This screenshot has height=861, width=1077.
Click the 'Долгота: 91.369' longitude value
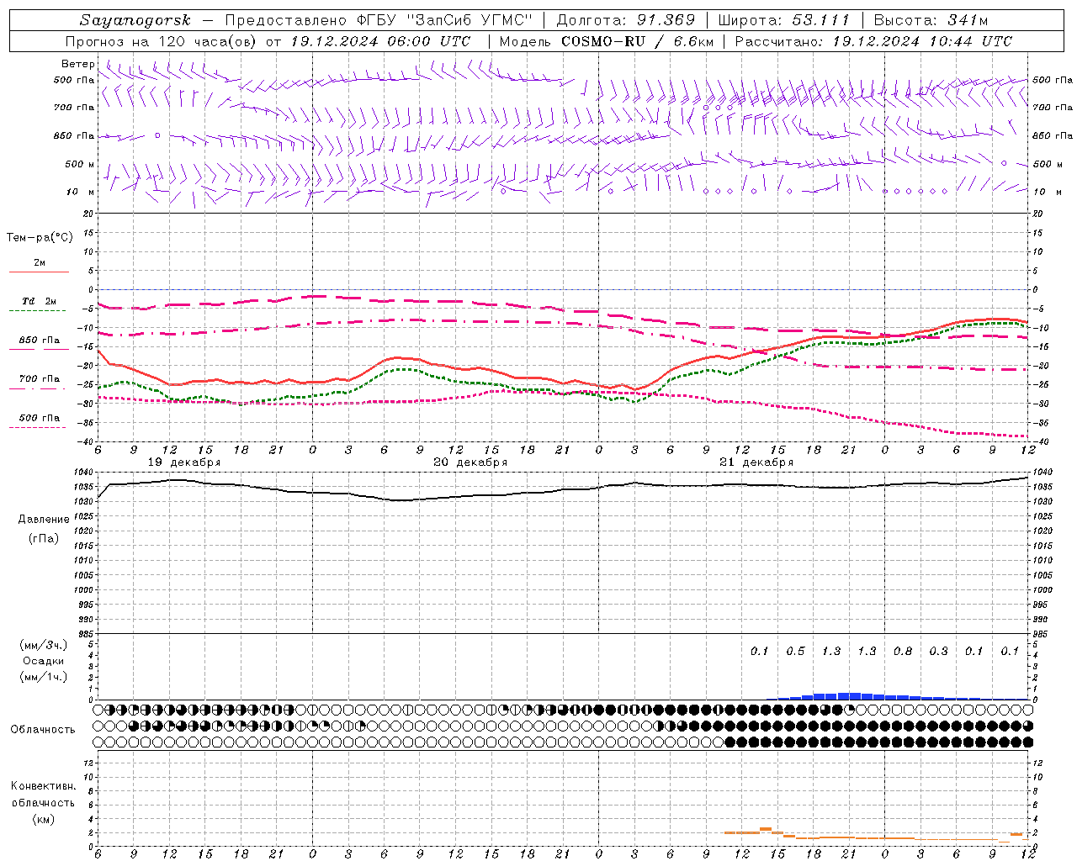tap(626, 20)
